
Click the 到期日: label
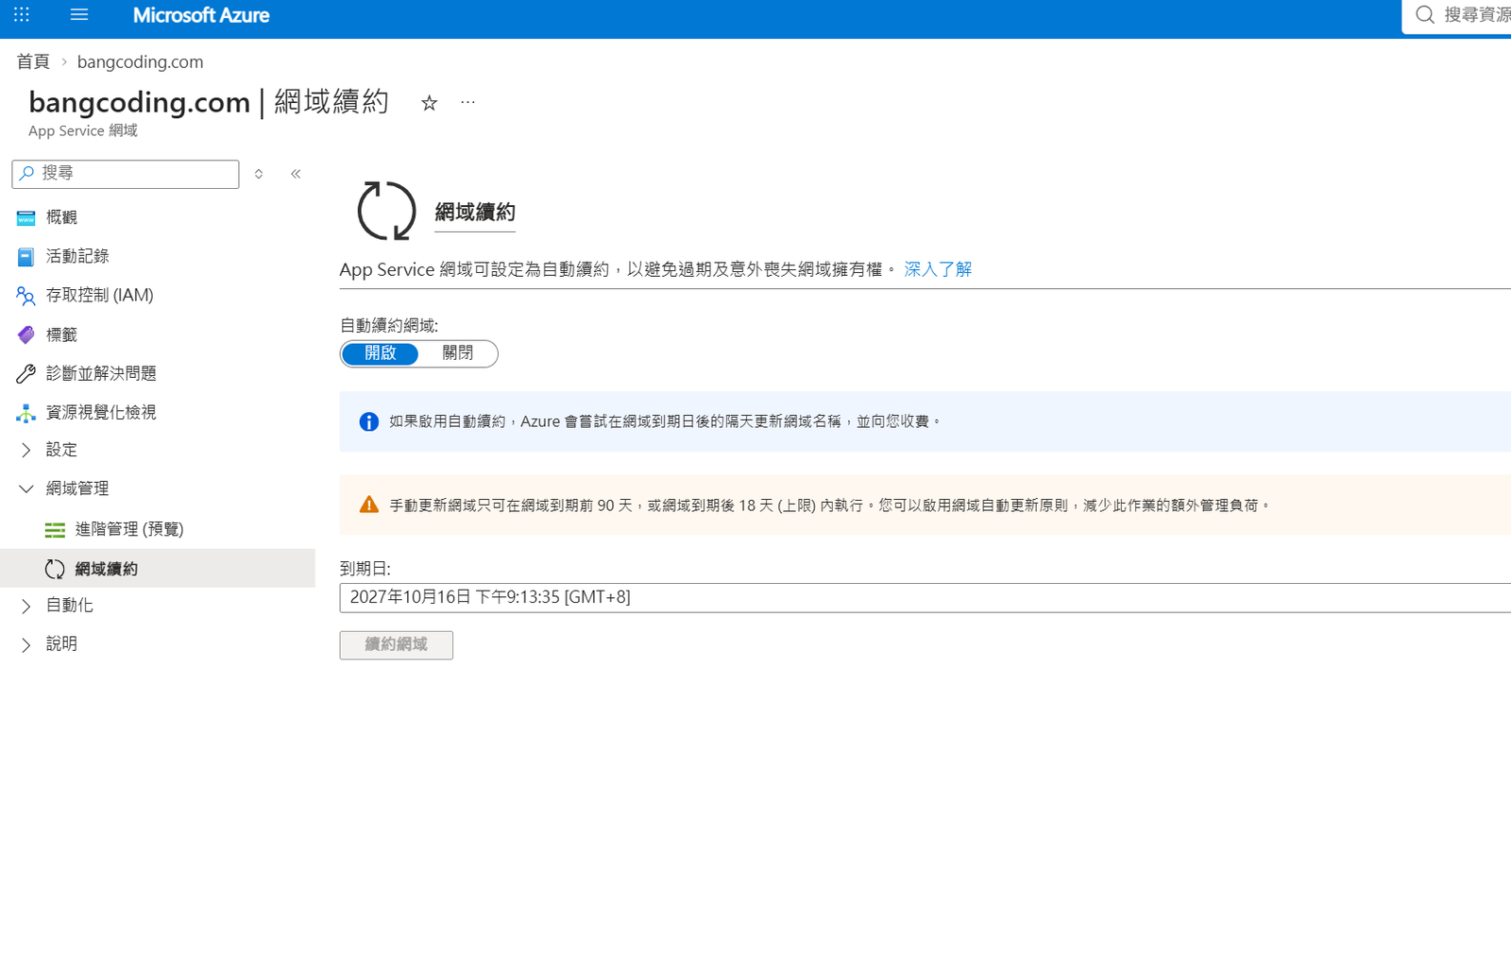365,569
